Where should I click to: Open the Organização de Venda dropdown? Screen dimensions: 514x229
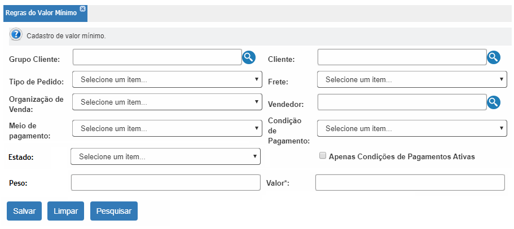coord(167,102)
